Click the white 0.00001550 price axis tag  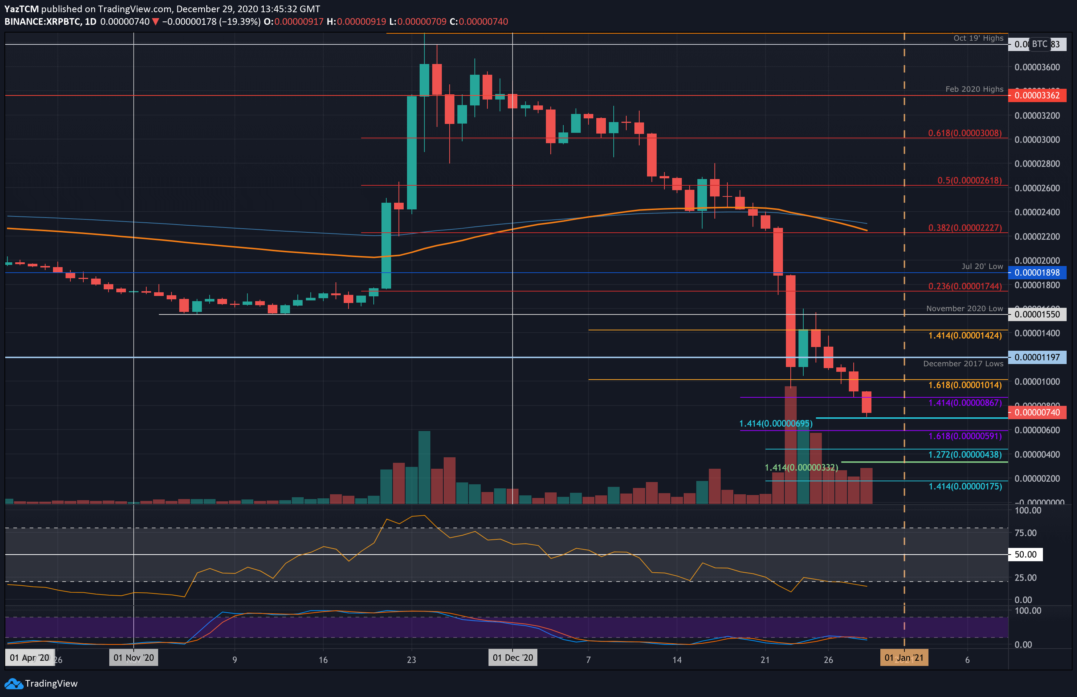(x=1037, y=314)
